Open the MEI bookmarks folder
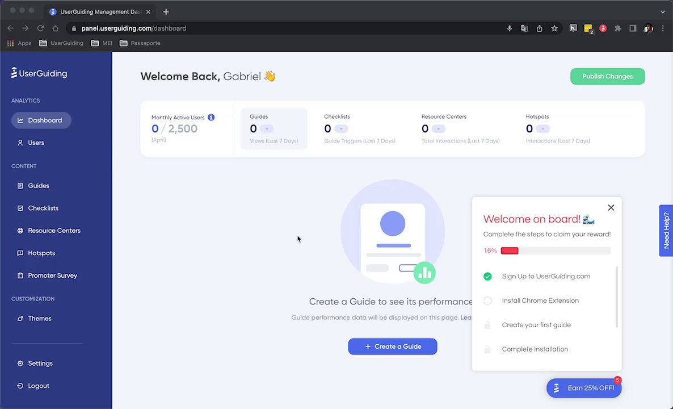 (102, 43)
